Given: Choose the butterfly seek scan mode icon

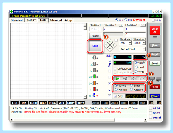Looking at the screenshot, I should click(x=142, y=78).
